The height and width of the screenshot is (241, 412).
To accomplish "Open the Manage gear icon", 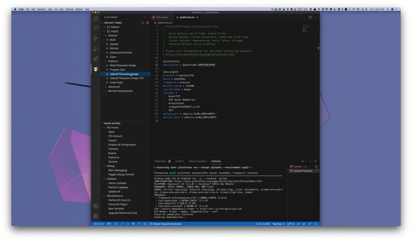I will (x=96, y=216).
